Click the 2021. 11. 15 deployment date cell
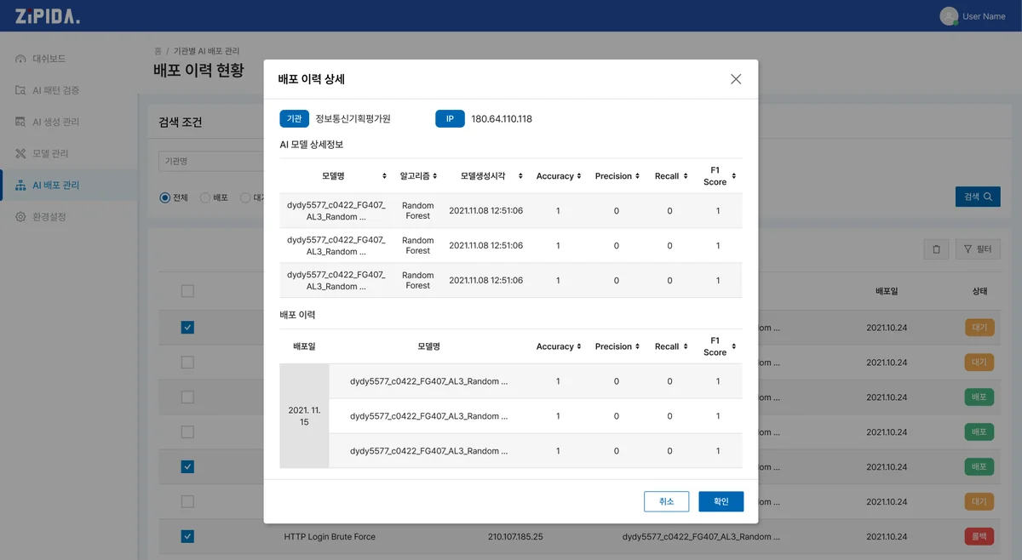Screen dimensions: 1022x560 coord(304,416)
